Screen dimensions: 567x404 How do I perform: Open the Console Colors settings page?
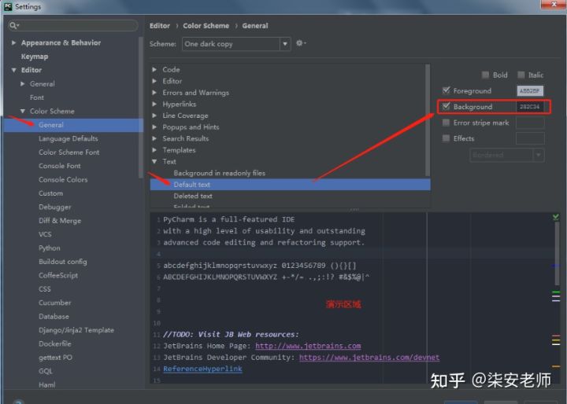[63, 180]
